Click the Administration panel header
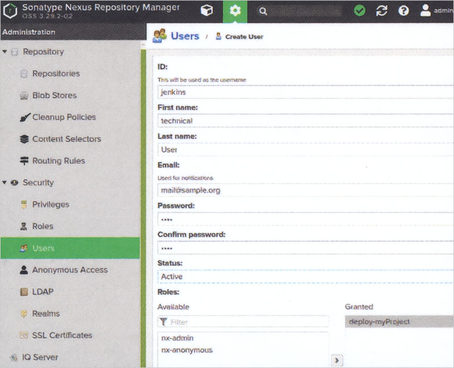The width and height of the screenshot is (454, 368). click(73, 32)
